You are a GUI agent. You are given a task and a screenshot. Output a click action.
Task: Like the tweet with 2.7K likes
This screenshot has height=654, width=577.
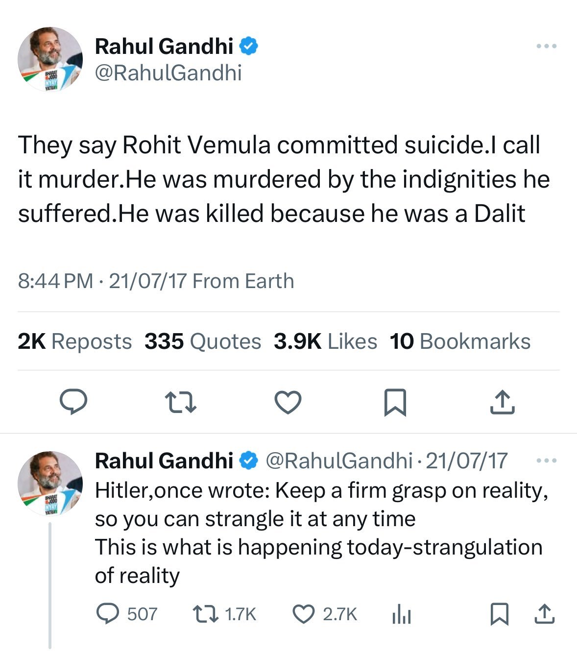tap(303, 614)
